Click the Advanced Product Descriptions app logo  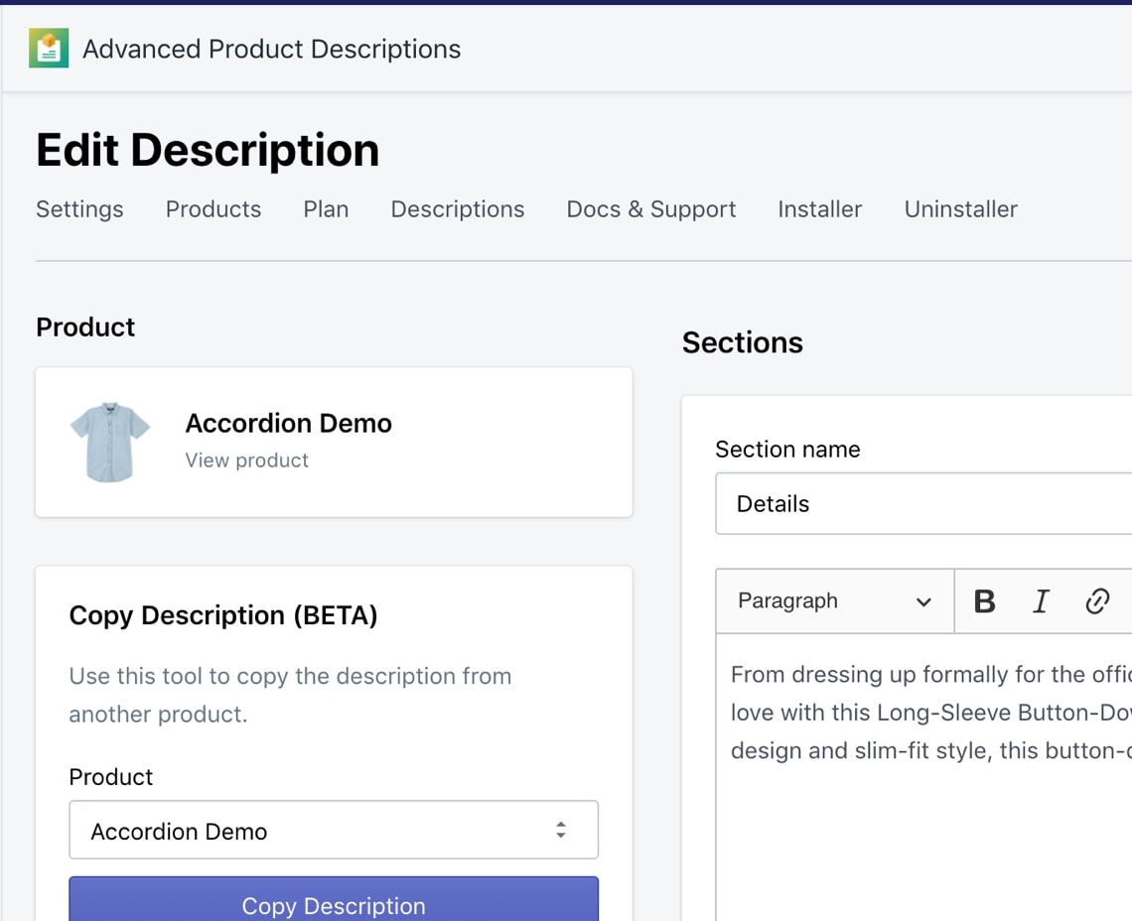click(x=49, y=49)
